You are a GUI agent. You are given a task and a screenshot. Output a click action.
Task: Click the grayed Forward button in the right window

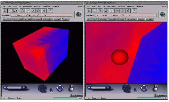coord(95,11)
